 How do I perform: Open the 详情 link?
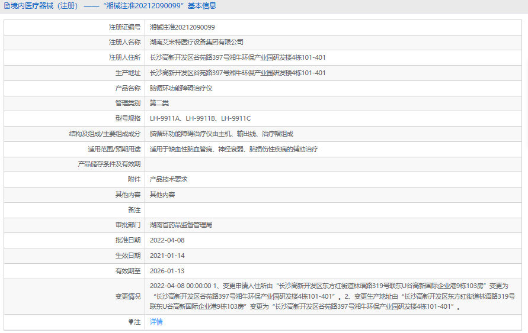[x=156, y=322]
